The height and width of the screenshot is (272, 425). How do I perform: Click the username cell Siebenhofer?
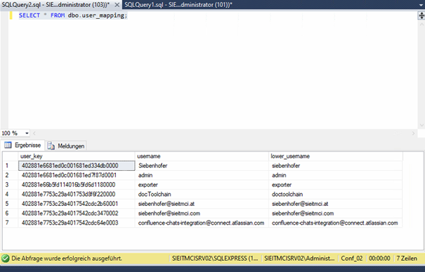(x=202, y=166)
